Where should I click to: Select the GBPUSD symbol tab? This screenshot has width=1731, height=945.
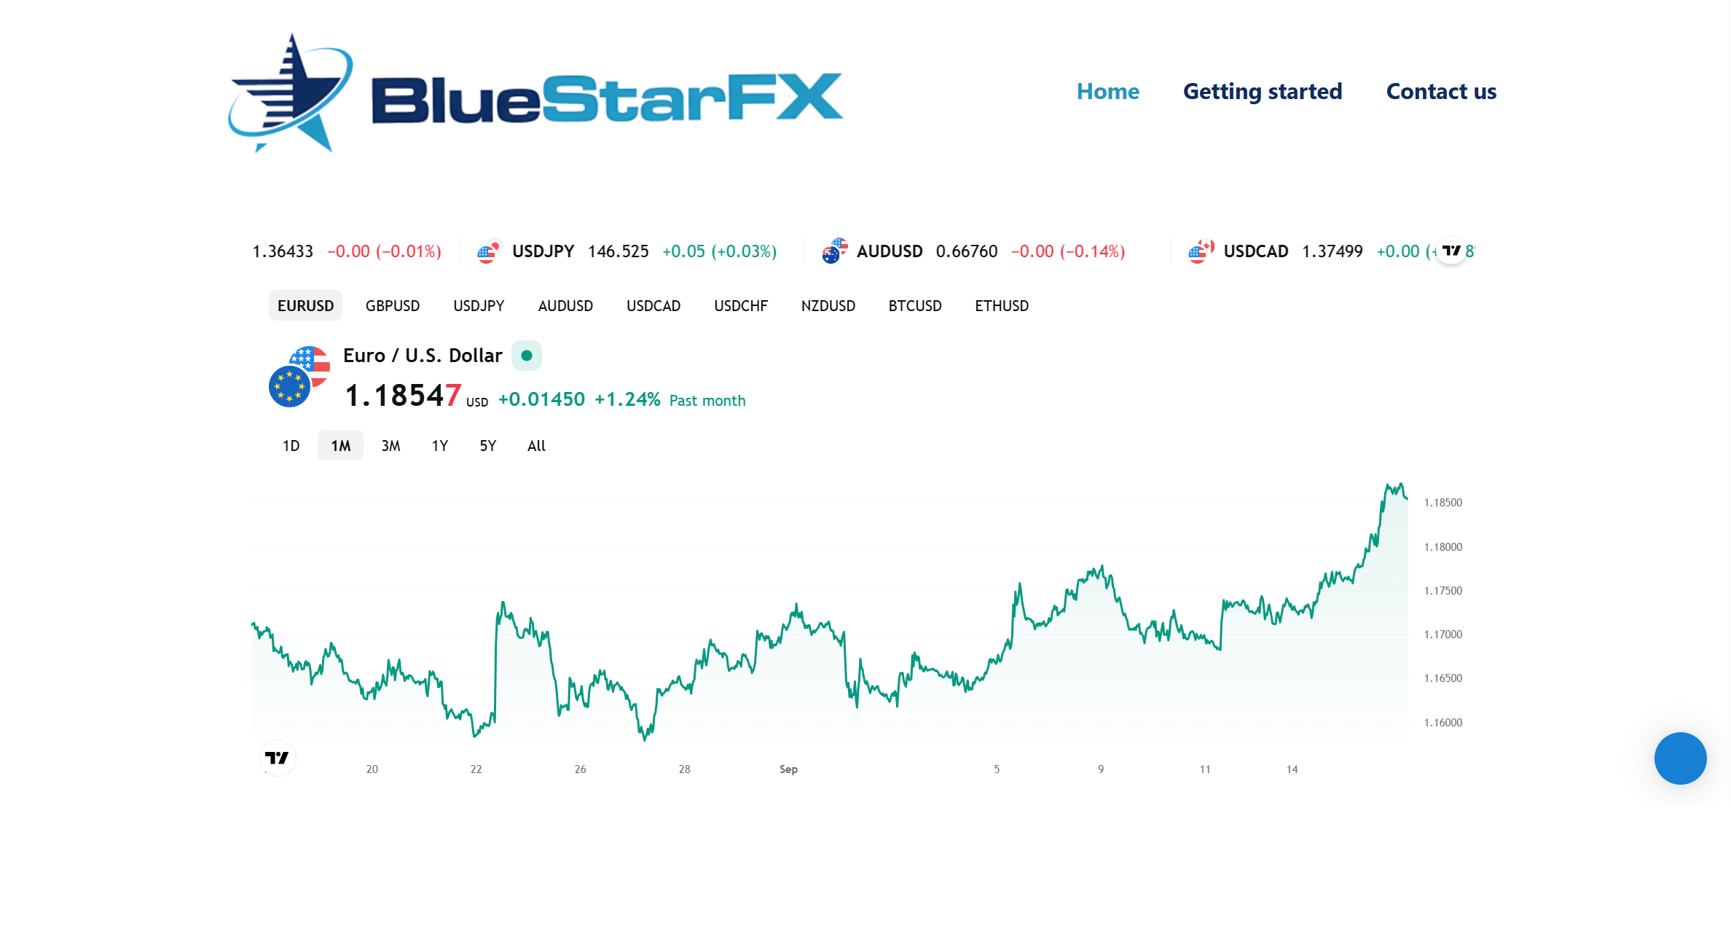tap(393, 306)
